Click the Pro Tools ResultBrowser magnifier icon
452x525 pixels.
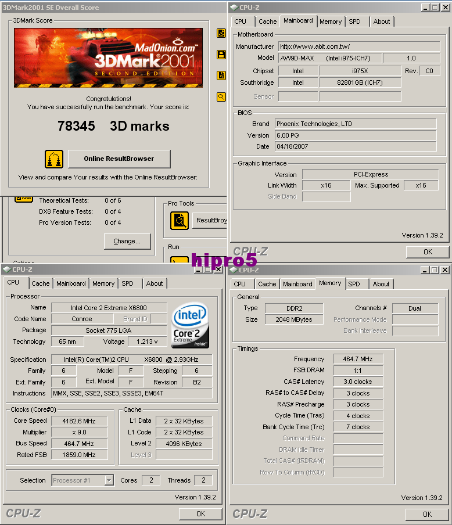[180, 221]
